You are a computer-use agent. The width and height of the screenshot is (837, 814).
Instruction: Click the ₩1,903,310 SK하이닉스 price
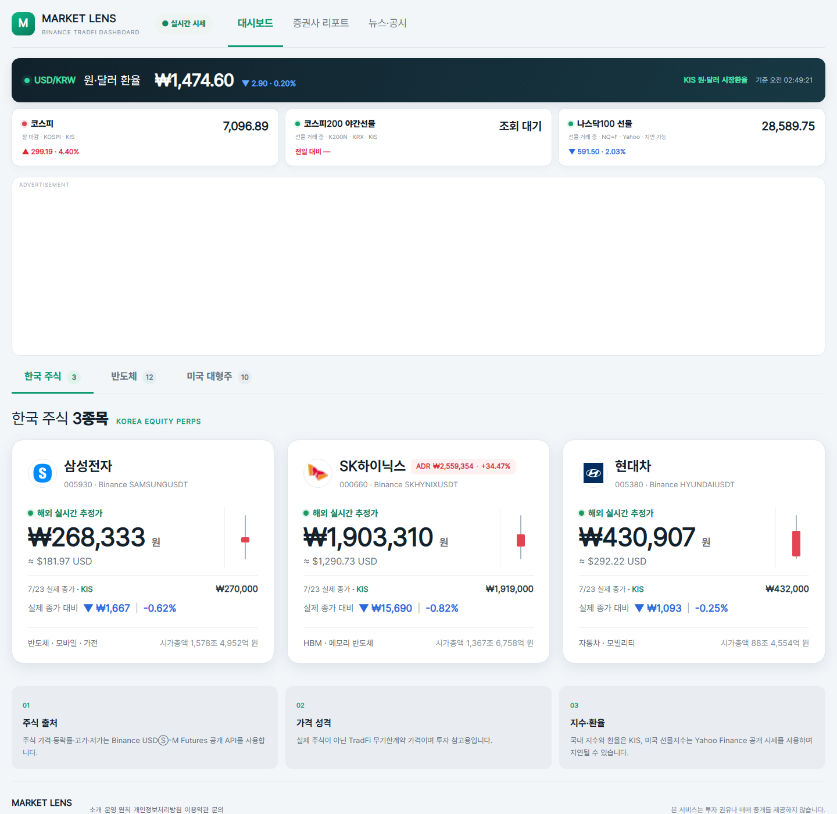pyautogui.click(x=369, y=537)
